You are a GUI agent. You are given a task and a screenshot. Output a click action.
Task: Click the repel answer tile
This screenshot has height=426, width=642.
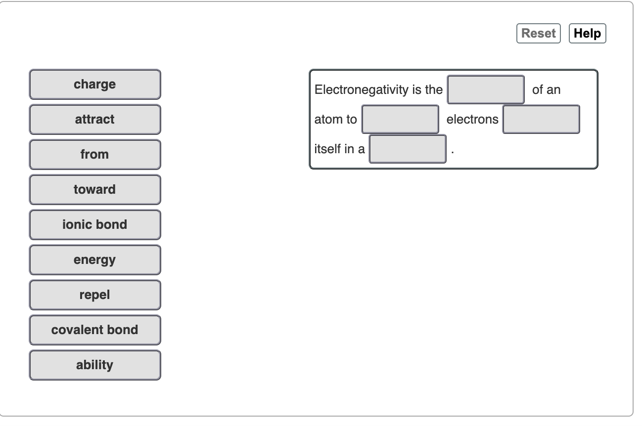[94, 295]
